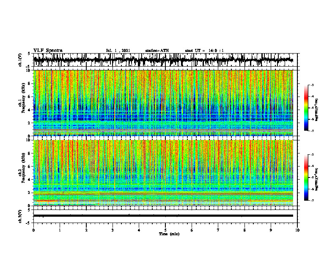
Task: Click the 6 minute tick label on time axis
Action: point(192,230)
